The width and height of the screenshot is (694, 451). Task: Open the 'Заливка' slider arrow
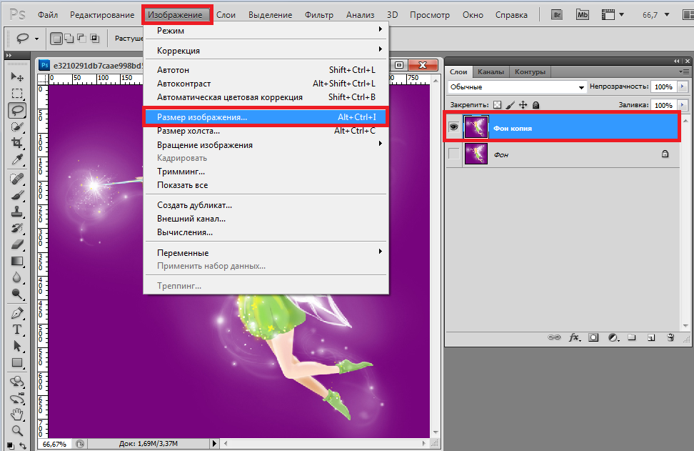pos(683,105)
